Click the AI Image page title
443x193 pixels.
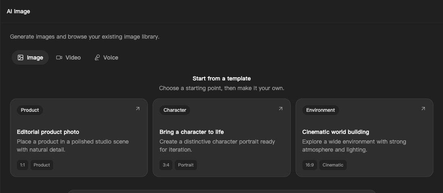coord(19,11)
